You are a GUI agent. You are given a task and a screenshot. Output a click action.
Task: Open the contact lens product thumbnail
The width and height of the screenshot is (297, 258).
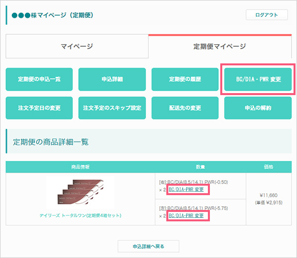click(81, 192)
